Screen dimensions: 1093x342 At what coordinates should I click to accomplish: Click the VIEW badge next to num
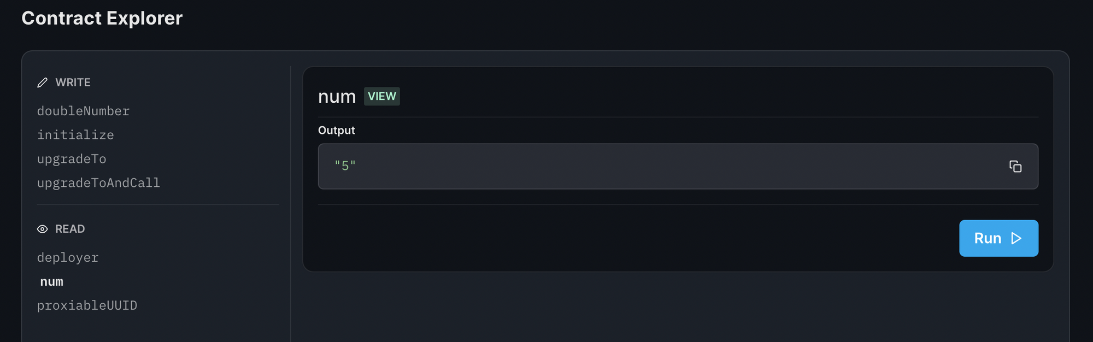382,96
